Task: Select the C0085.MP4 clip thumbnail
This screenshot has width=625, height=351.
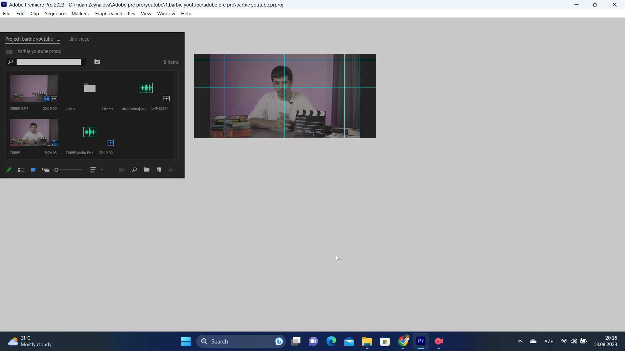Action: [34, 88]
